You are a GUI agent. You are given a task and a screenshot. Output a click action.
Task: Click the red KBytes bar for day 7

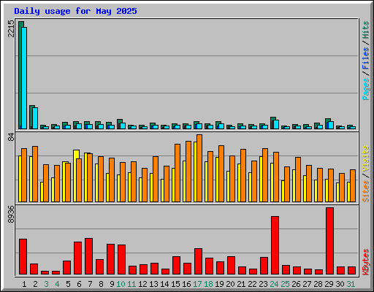88,256
